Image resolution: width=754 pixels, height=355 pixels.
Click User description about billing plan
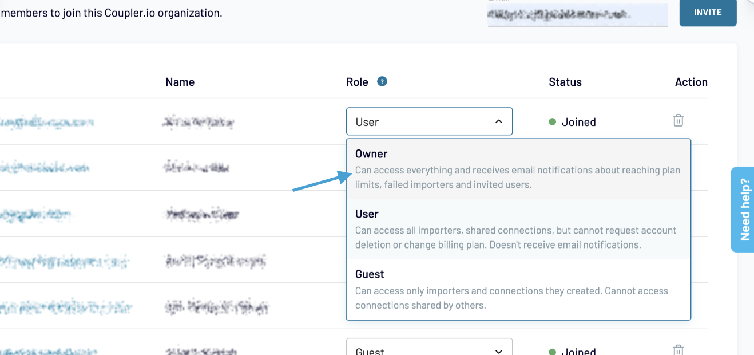tap(515, 238)
